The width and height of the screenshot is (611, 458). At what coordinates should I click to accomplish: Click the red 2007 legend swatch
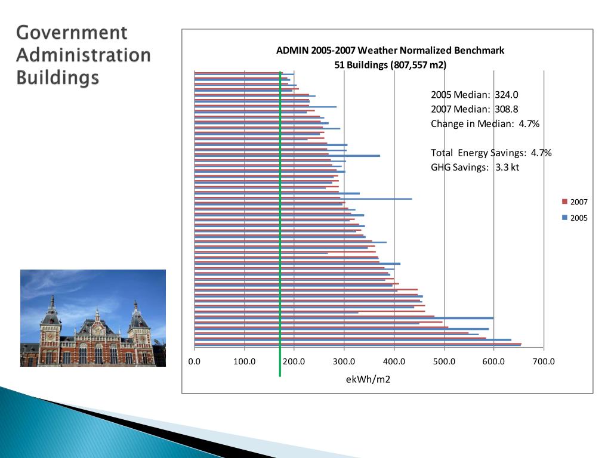click(x=564, y=202)
